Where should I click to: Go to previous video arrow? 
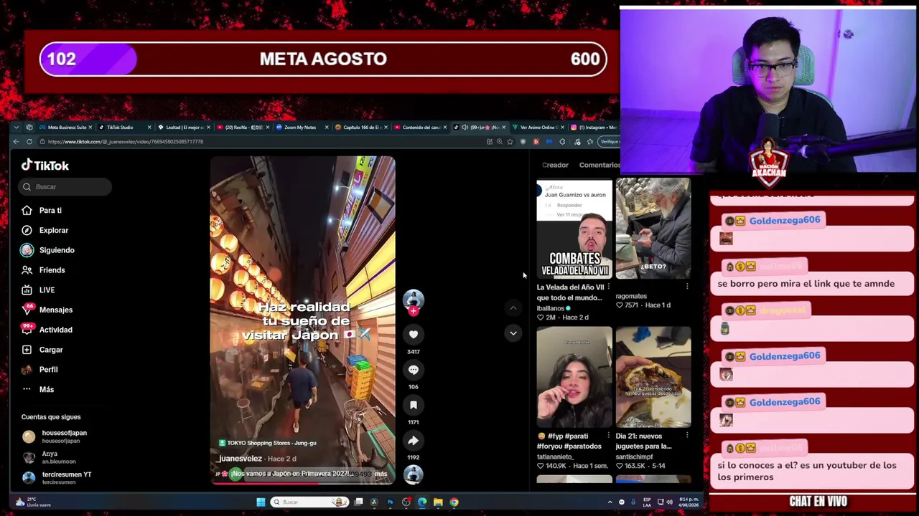click(x=513, y=307)
